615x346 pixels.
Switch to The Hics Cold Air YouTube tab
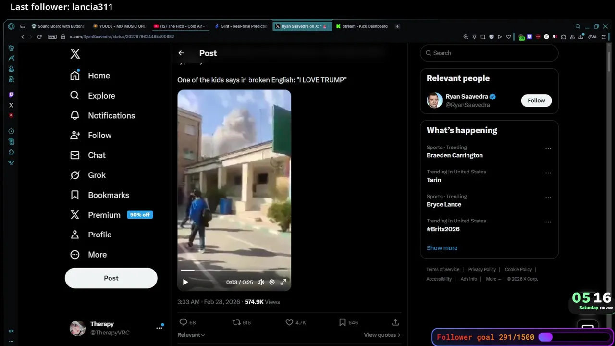point(180,26)
